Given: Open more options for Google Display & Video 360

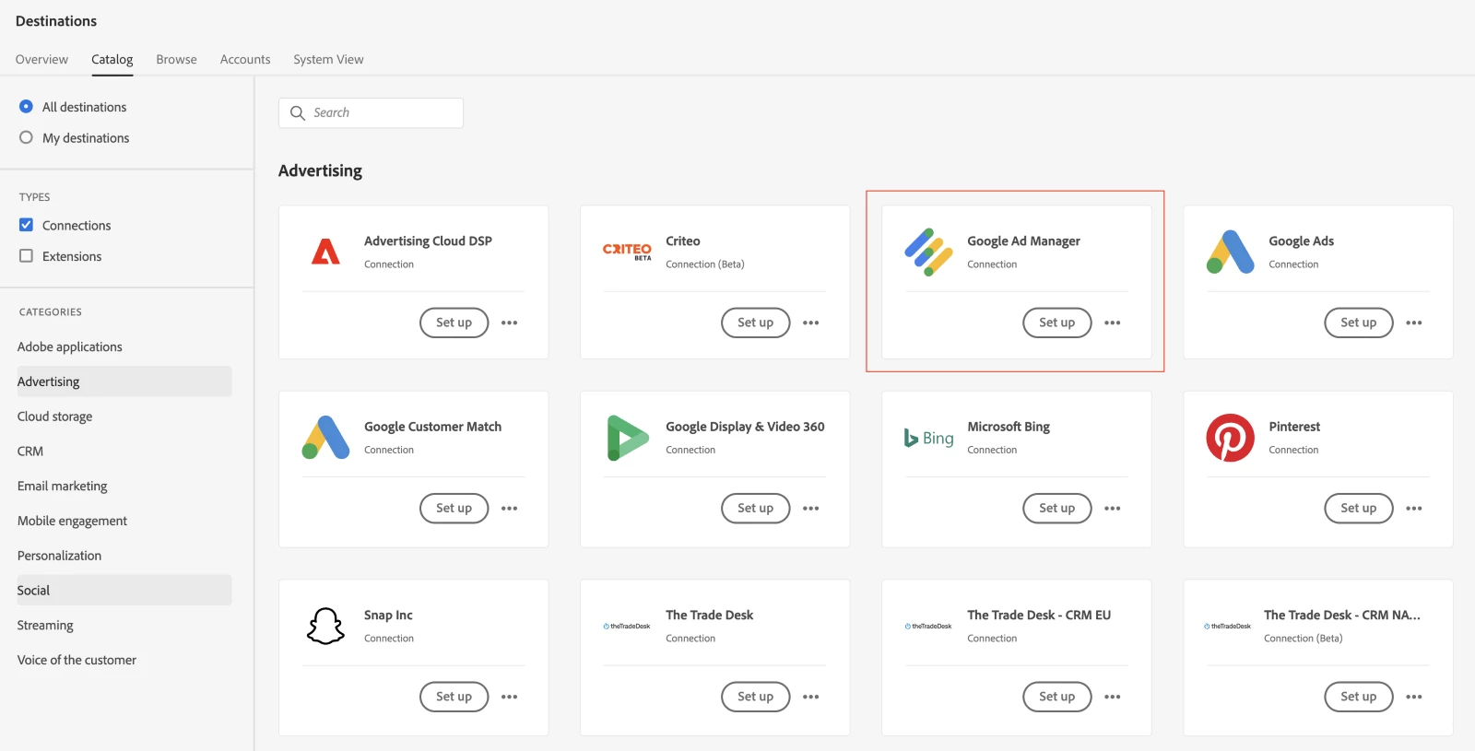Looking at the screenshot, I should [811, 509].
